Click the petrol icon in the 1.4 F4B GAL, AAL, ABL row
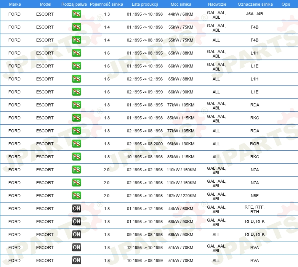 [x=76, y=27]
